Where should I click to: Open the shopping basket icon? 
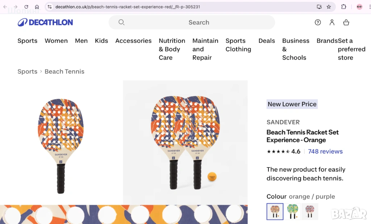tap(346, 22)
